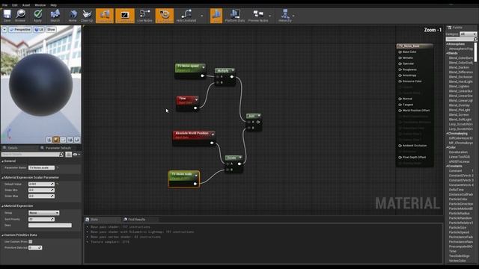Select the custom mesh preview shape icon

point(76,140)
